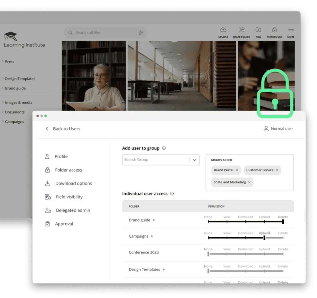Screen dimensions: 317x298
Task: Remove the Brand Portal group tag
Action: tap(237, 170)
